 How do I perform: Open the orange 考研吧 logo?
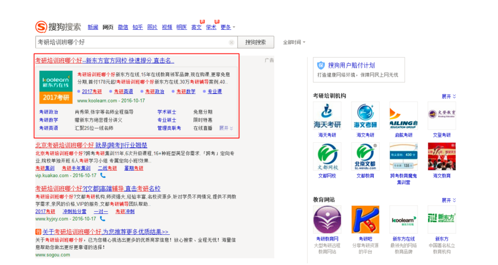point(365,219)
